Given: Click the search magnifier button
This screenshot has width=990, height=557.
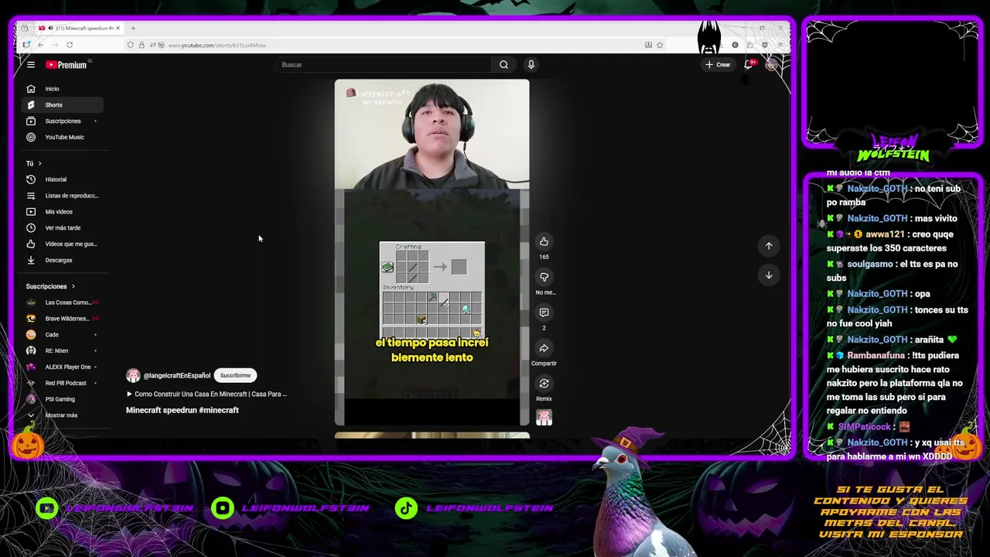Looking at the screenshot, I should 504,65.
